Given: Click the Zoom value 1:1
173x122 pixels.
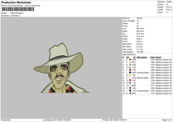Looking at the screenshot, I should (167, 12).
